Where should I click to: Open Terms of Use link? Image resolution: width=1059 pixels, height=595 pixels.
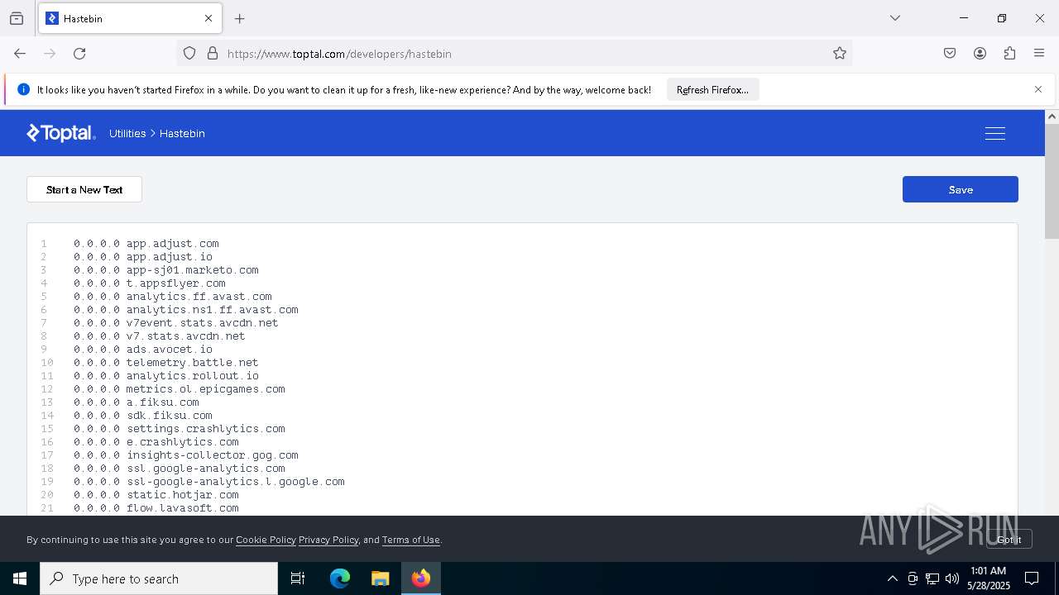pos(411,540)
